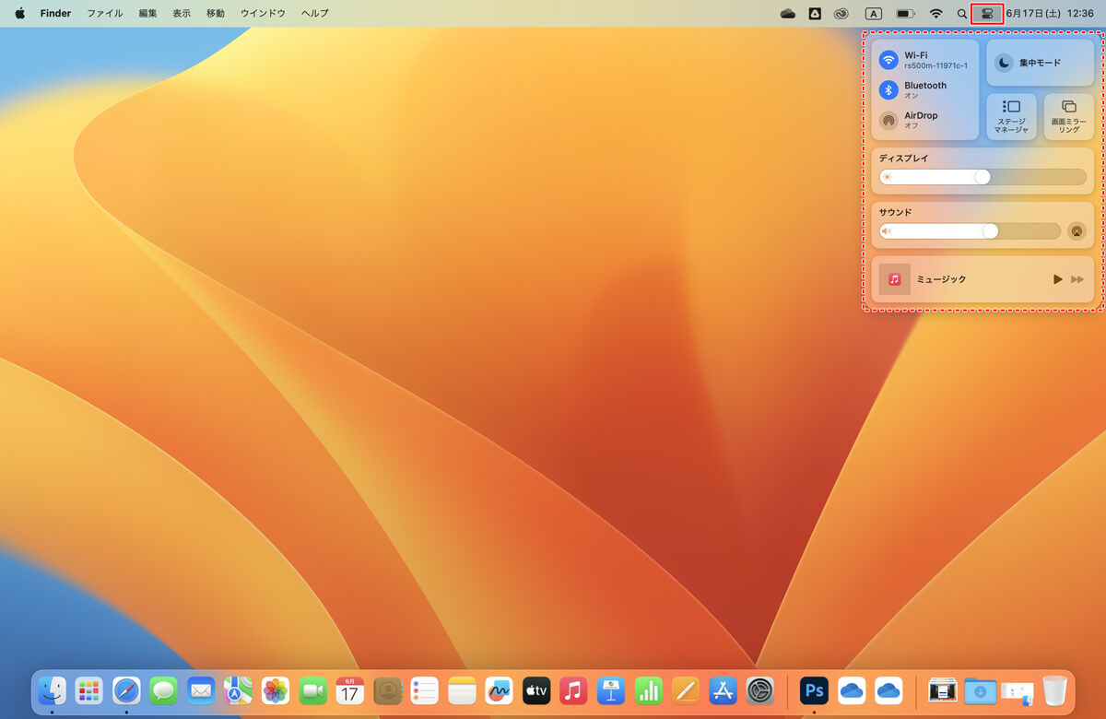Launch Launchpad from the Dock
Viewport: 1106px width, 719px height.
(x=88, y=690)
